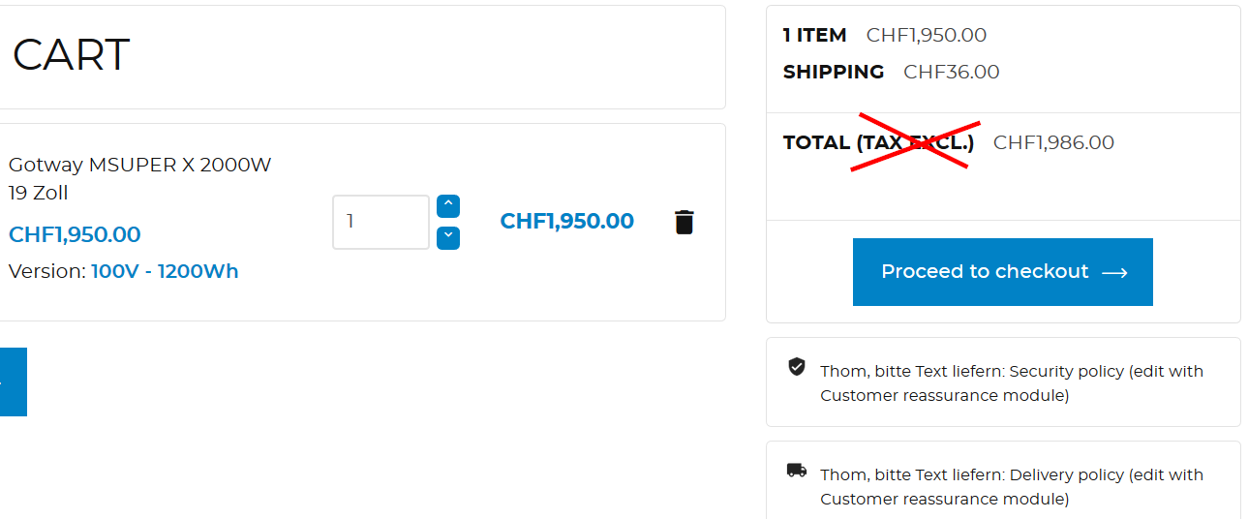Open the Gotway MSUPER X 2000W product link
Viewport: 1248px width, 519px height.
(x=139, y=178)
